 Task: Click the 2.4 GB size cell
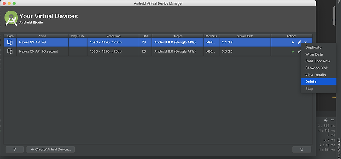click(245, 42)
